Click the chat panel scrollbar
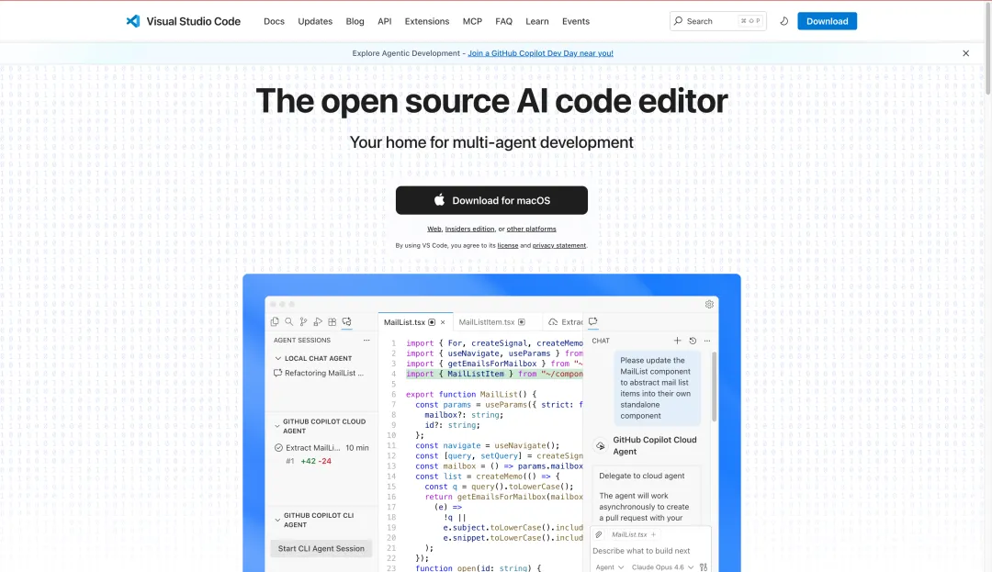992x572 pixels. pyautogui.click(x=715, y=387)
